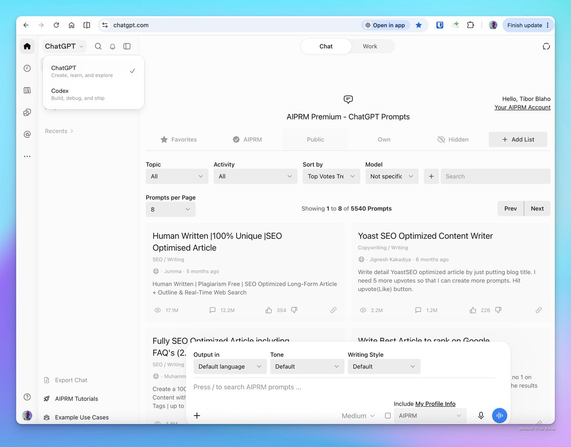Open the help question mark icon

point(27,397)
